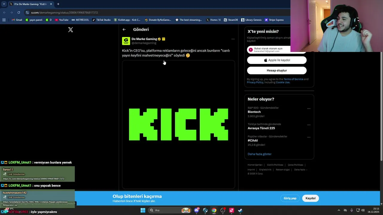
Task: Click the Kaydol button in bottom banner
Action: click(311, 198)
